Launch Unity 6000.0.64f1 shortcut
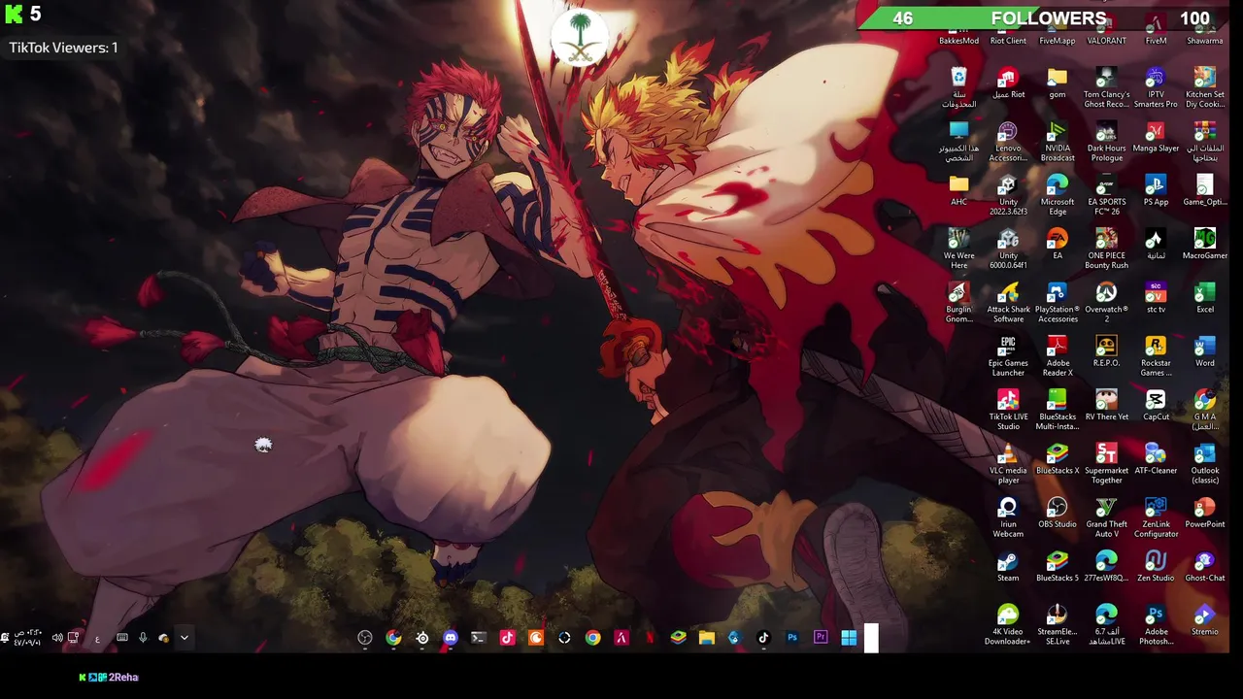The height and width of the screenshot is (699, 1243). tap(1008, 249)
